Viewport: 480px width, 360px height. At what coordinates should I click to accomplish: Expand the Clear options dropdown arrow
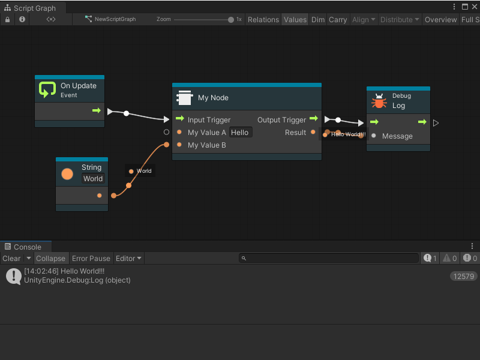[28, 259]
